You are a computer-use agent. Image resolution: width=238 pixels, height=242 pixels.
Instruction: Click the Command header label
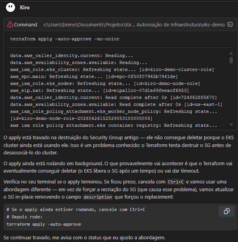pos(26,24)
